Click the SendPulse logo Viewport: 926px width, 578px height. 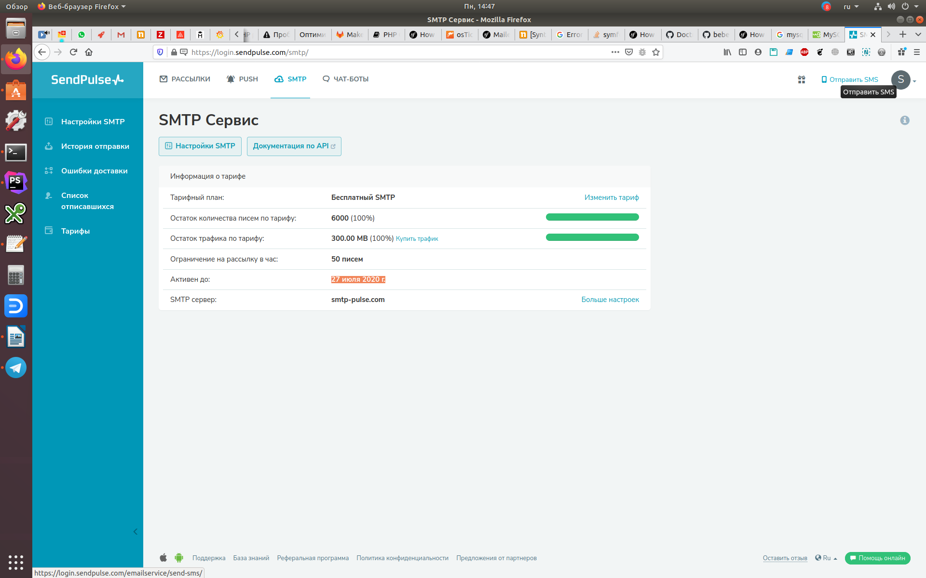pyautogui.click(x=87, y=79)
